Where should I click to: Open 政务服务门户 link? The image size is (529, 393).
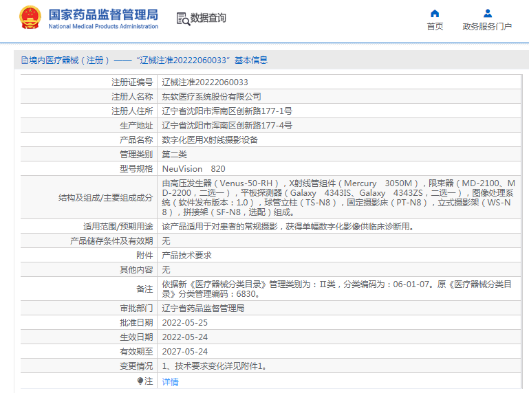[487, 27]
